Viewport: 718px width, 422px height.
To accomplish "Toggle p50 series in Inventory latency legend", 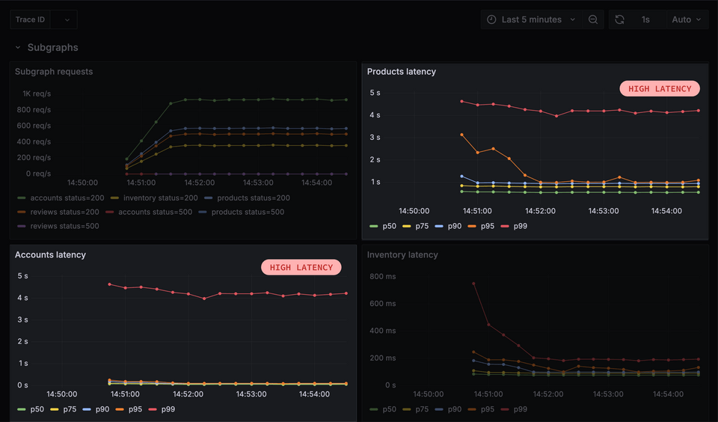I will (x=389, y=409).
